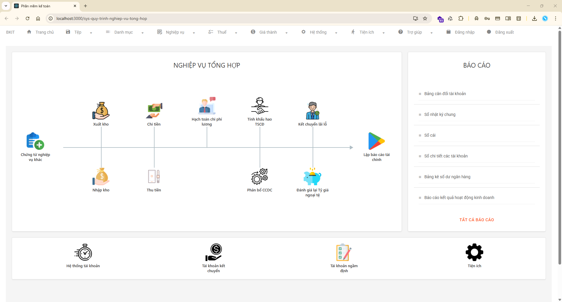Image resolution: width=562 pixels, height=302 pixels.
Task: Select the Tính khấu hao TSCĐ icon
Action: pos(260,106)
